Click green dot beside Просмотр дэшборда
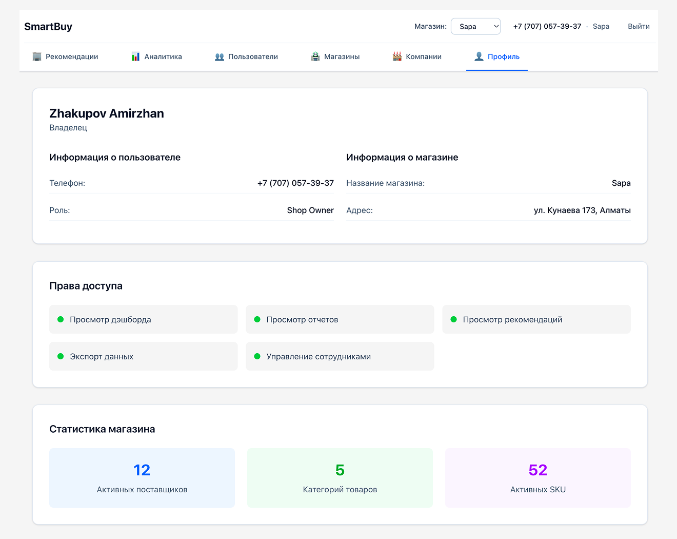This screenshot has height=539, width=677. 61,319
